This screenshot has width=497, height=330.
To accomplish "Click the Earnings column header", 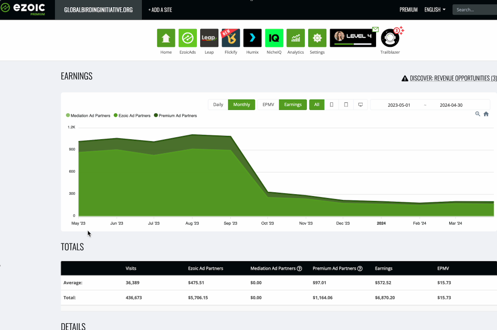I will point(384,268).
